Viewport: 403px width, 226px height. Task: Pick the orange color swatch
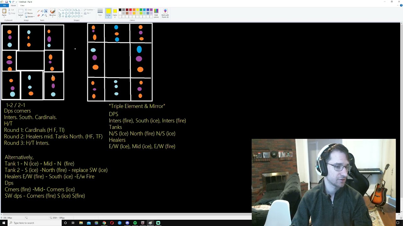(134, 10)
